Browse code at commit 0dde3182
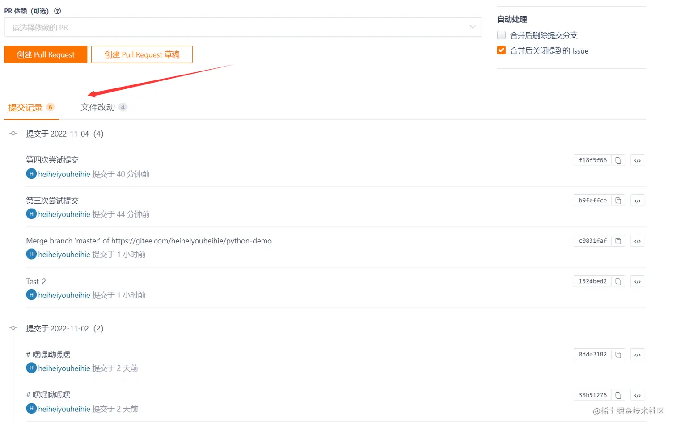Viewport: 676px width, 427px height. 637,355
